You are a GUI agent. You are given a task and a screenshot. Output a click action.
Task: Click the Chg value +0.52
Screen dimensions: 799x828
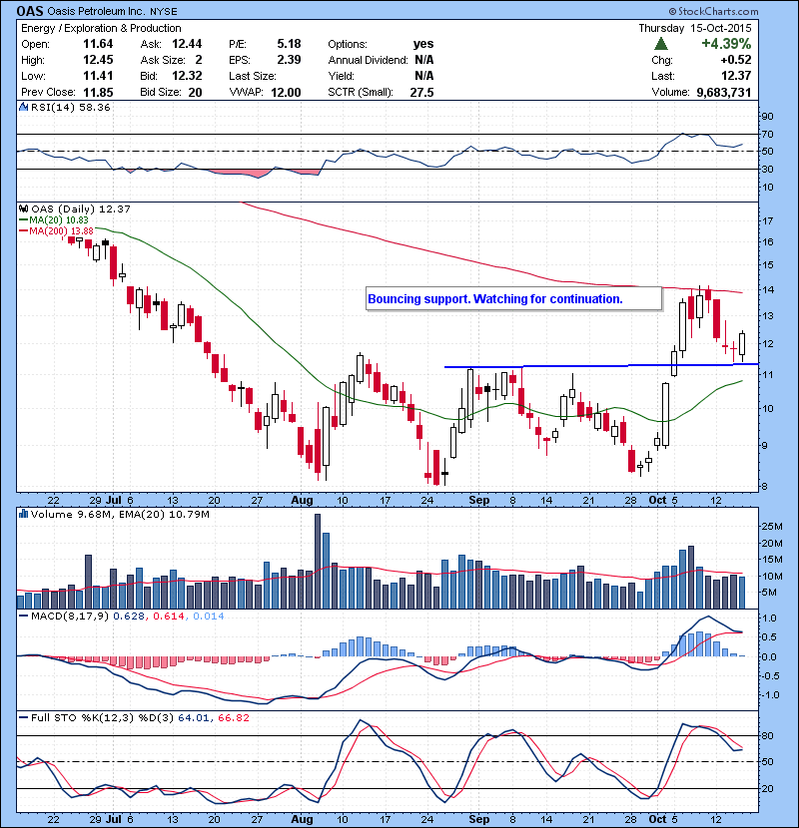737,60
